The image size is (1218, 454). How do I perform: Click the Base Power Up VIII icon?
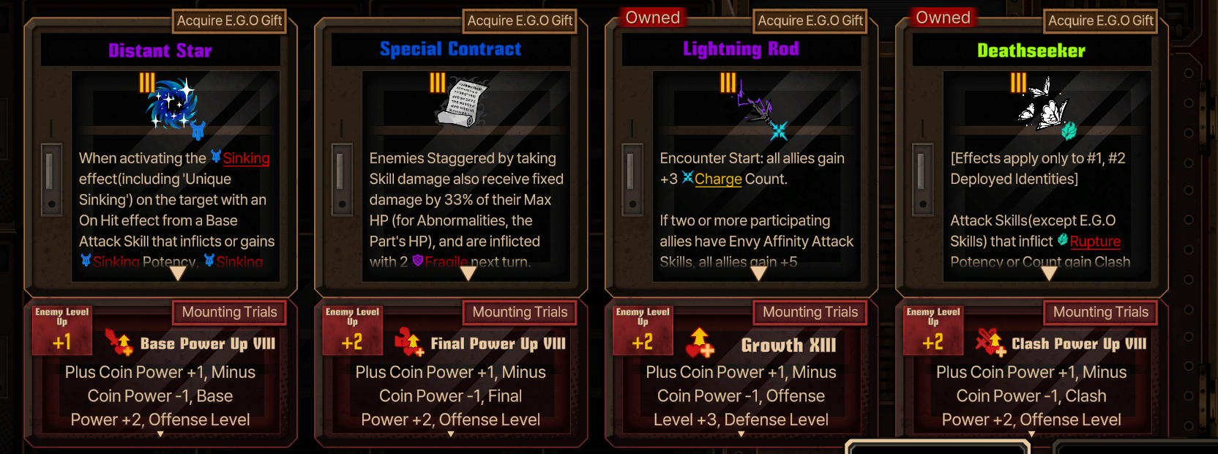[x=119, y=342]
